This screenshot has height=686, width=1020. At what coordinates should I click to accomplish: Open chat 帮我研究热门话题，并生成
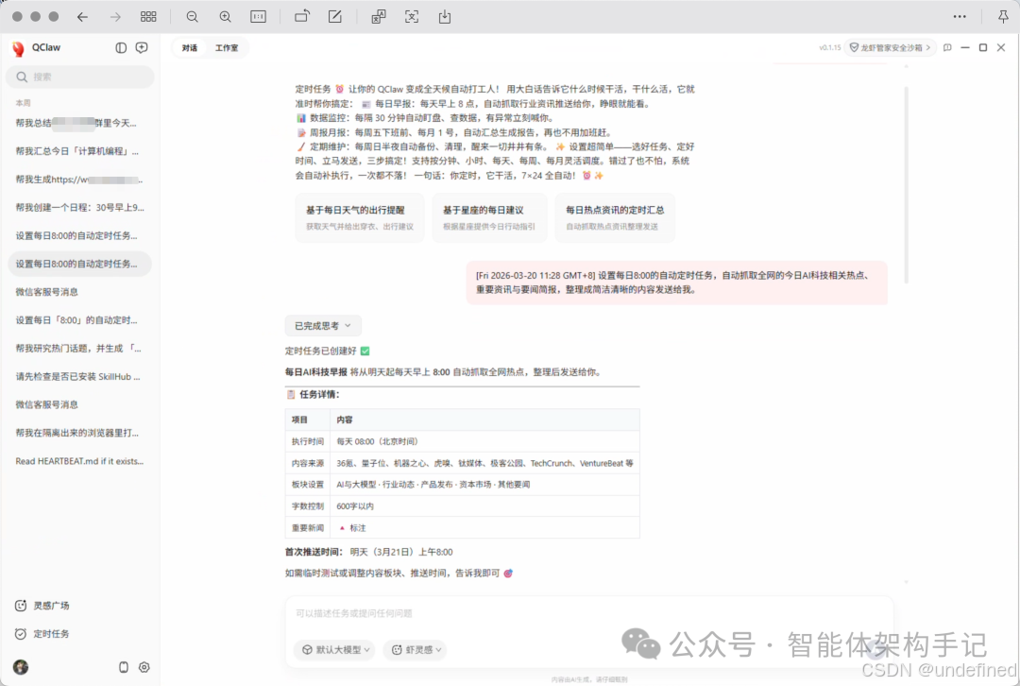79,349
